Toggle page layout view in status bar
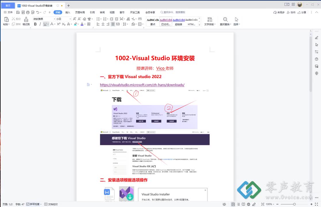321x207 pixels. point(233,204)
